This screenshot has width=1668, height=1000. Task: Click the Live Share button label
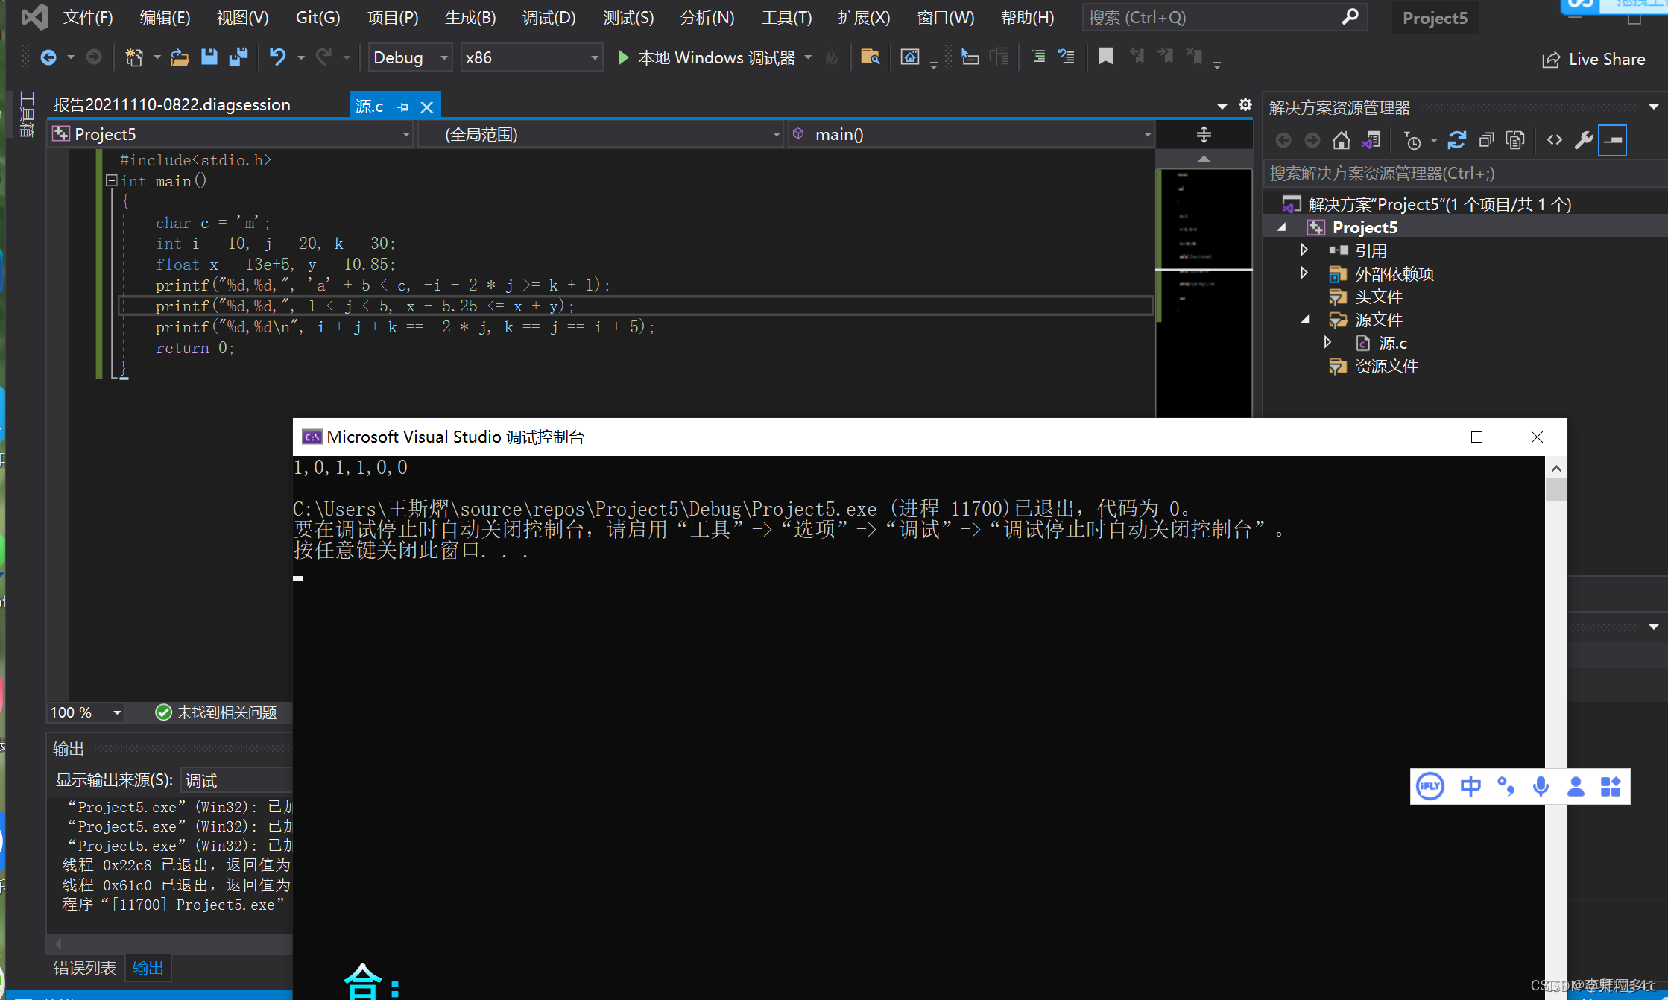click(1606, 60)
